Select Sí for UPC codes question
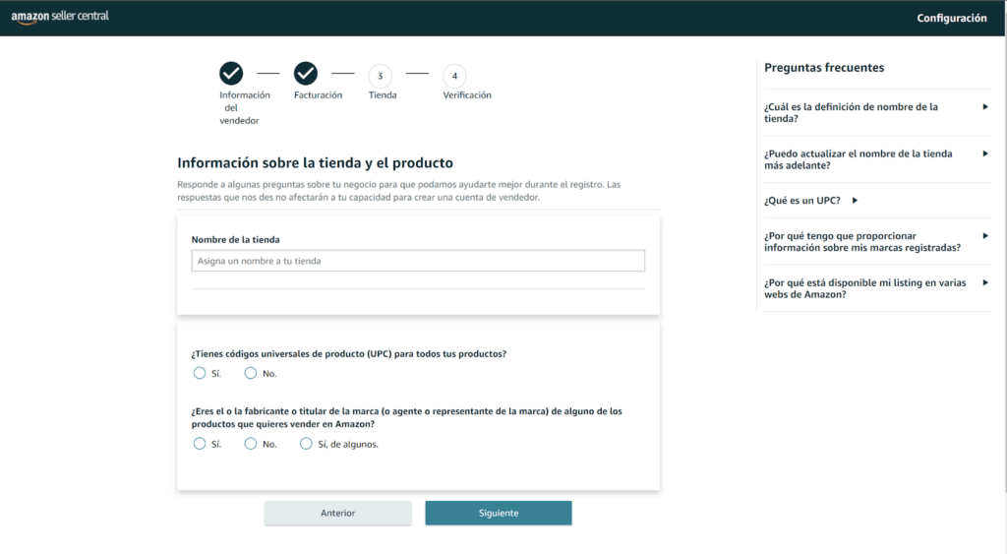Image resolution: width=1007 pixels, height=554 pixels. point(199,373)
